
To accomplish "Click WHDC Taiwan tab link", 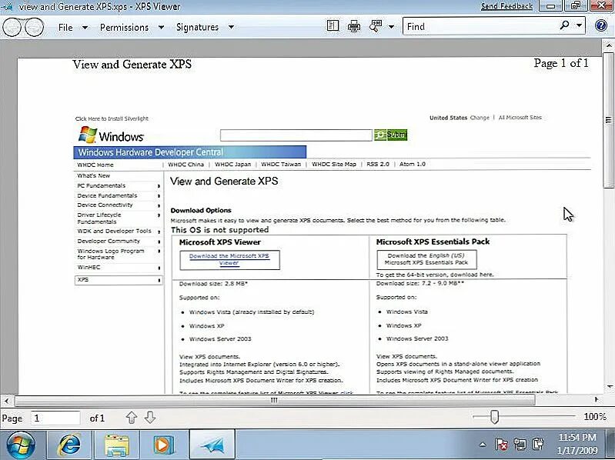I will (281, 164).
